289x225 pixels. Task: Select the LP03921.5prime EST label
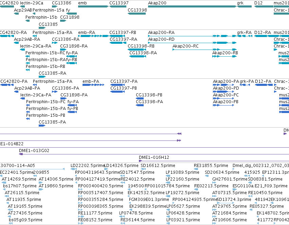click(183, 220)
